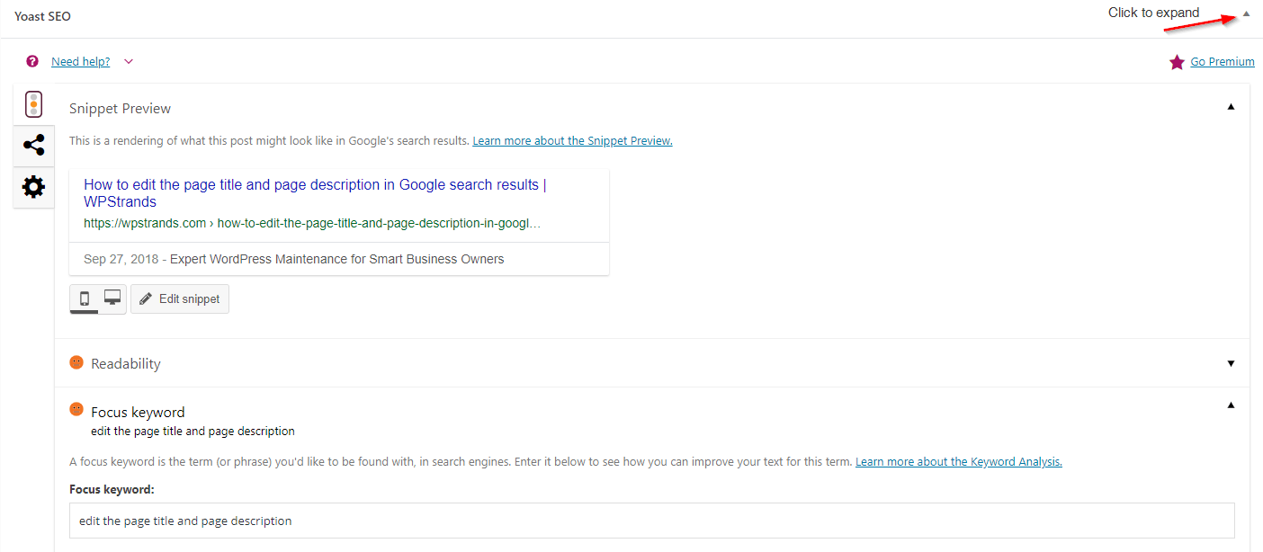Switch snippet preview to desktop view

(x=112, y=298)
